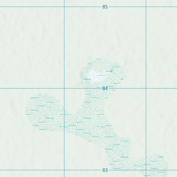
Task: Click where the left gridline crosses the marsh
Action: 64,119
